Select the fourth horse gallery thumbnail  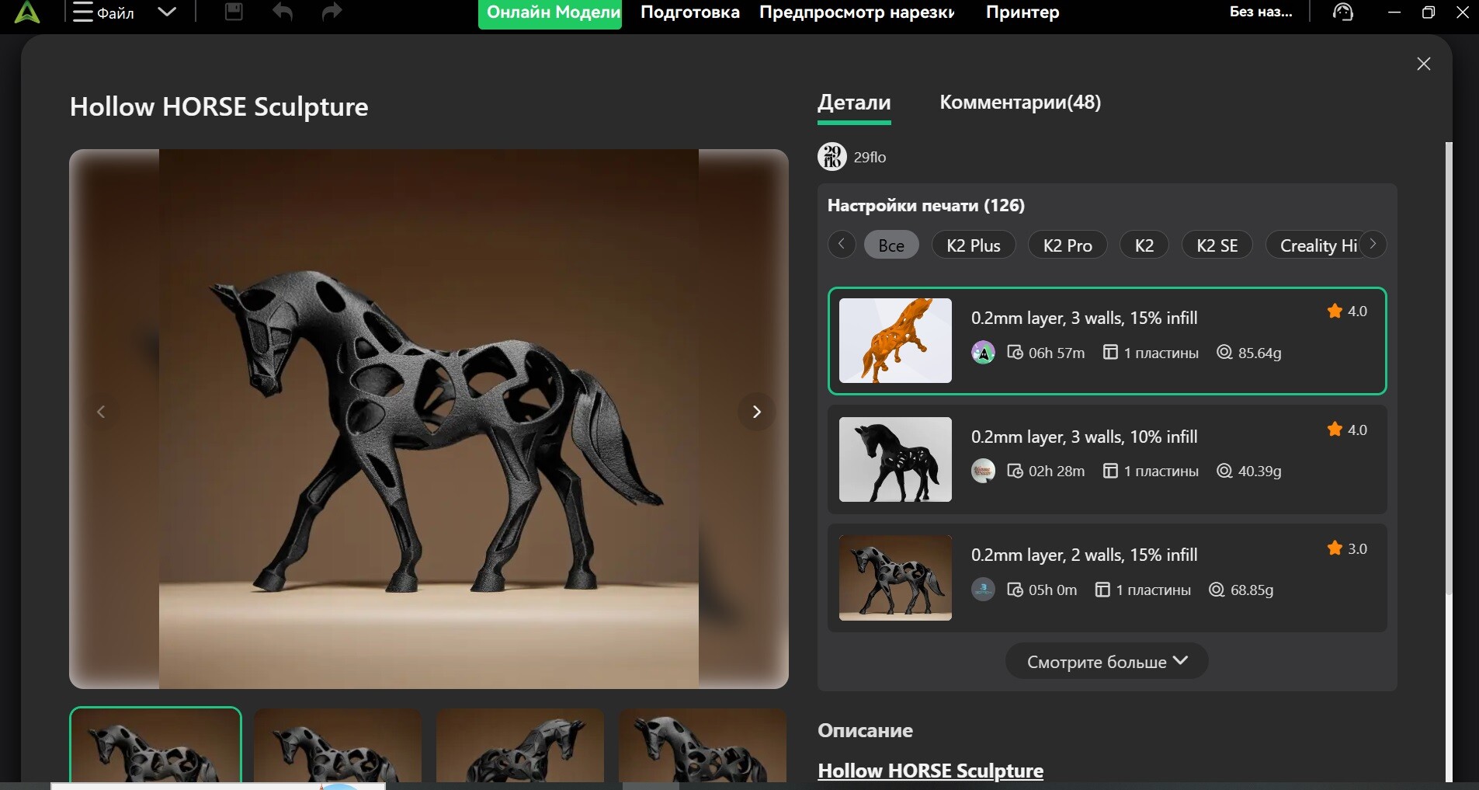tap(703, 746)
